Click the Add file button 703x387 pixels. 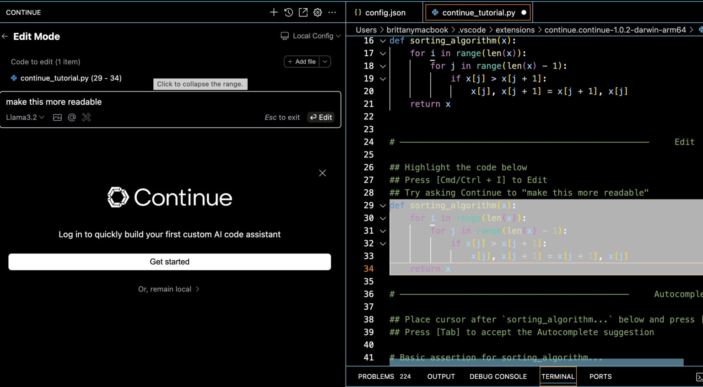pos(302,61)
